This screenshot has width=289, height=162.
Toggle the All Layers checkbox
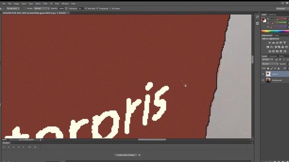pyautogui.click(x=110, y=9)
